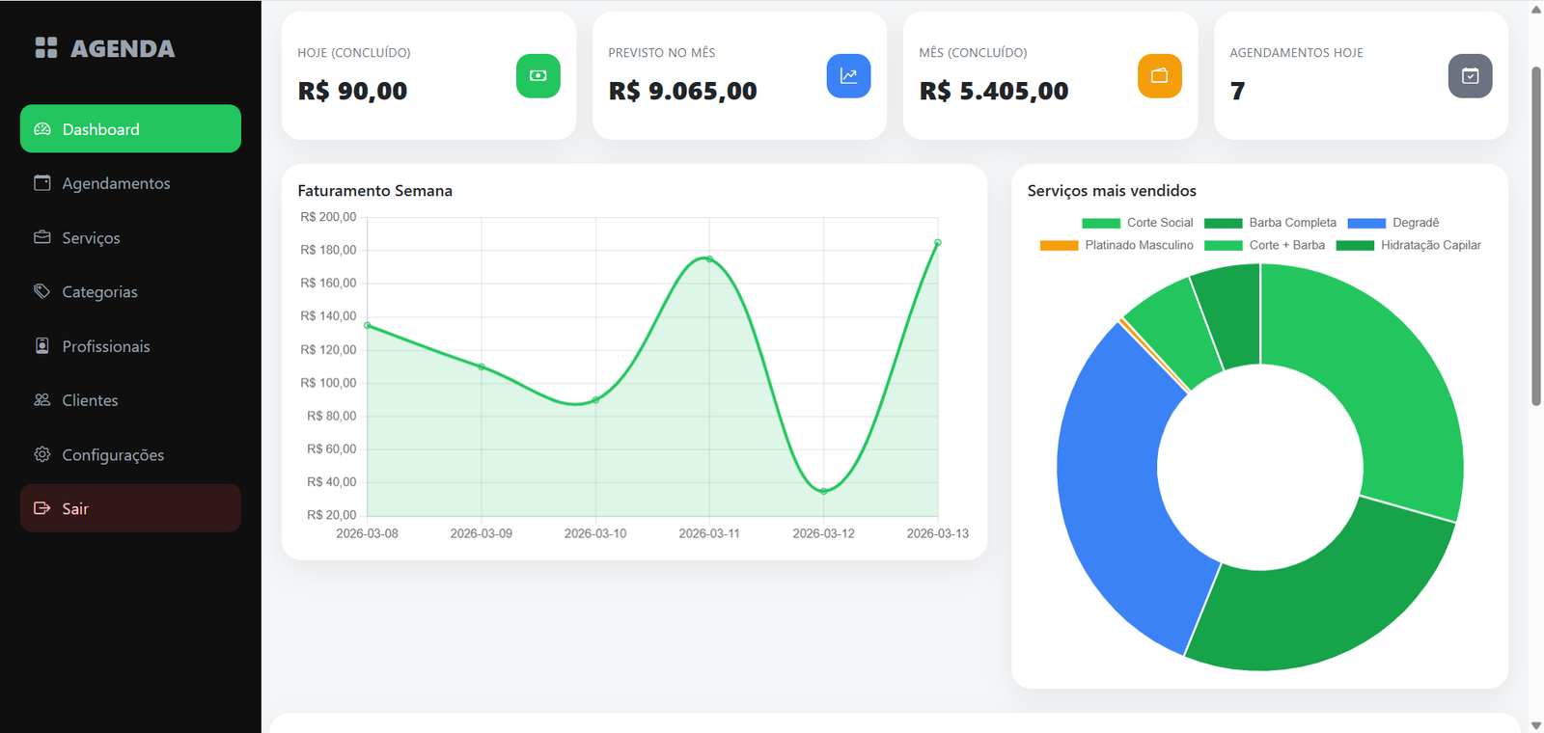
Task: Open the Clientes page
Action: point(90,400)
